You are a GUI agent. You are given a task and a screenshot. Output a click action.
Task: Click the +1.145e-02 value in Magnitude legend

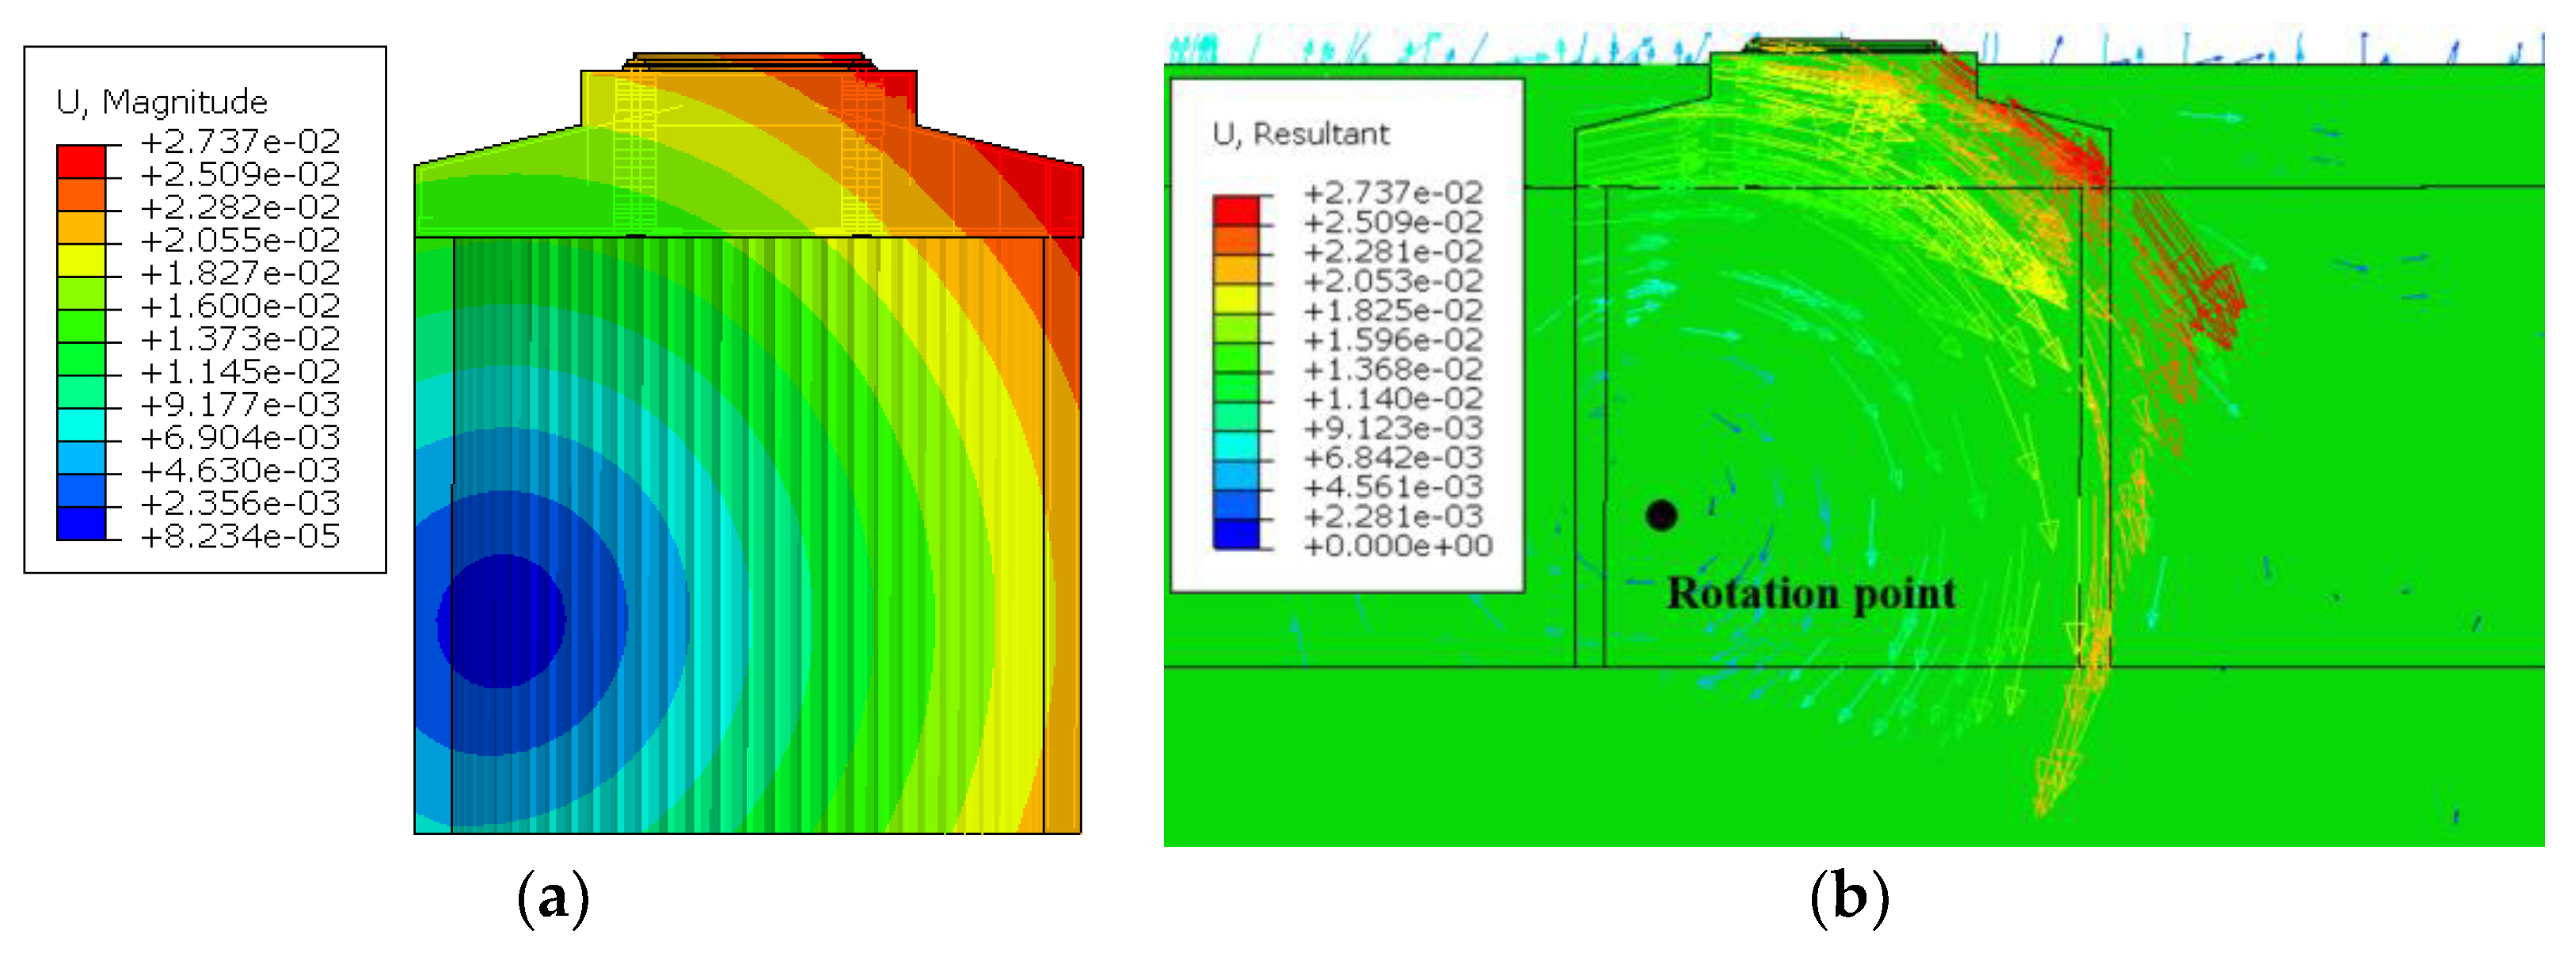click(240, 372)
